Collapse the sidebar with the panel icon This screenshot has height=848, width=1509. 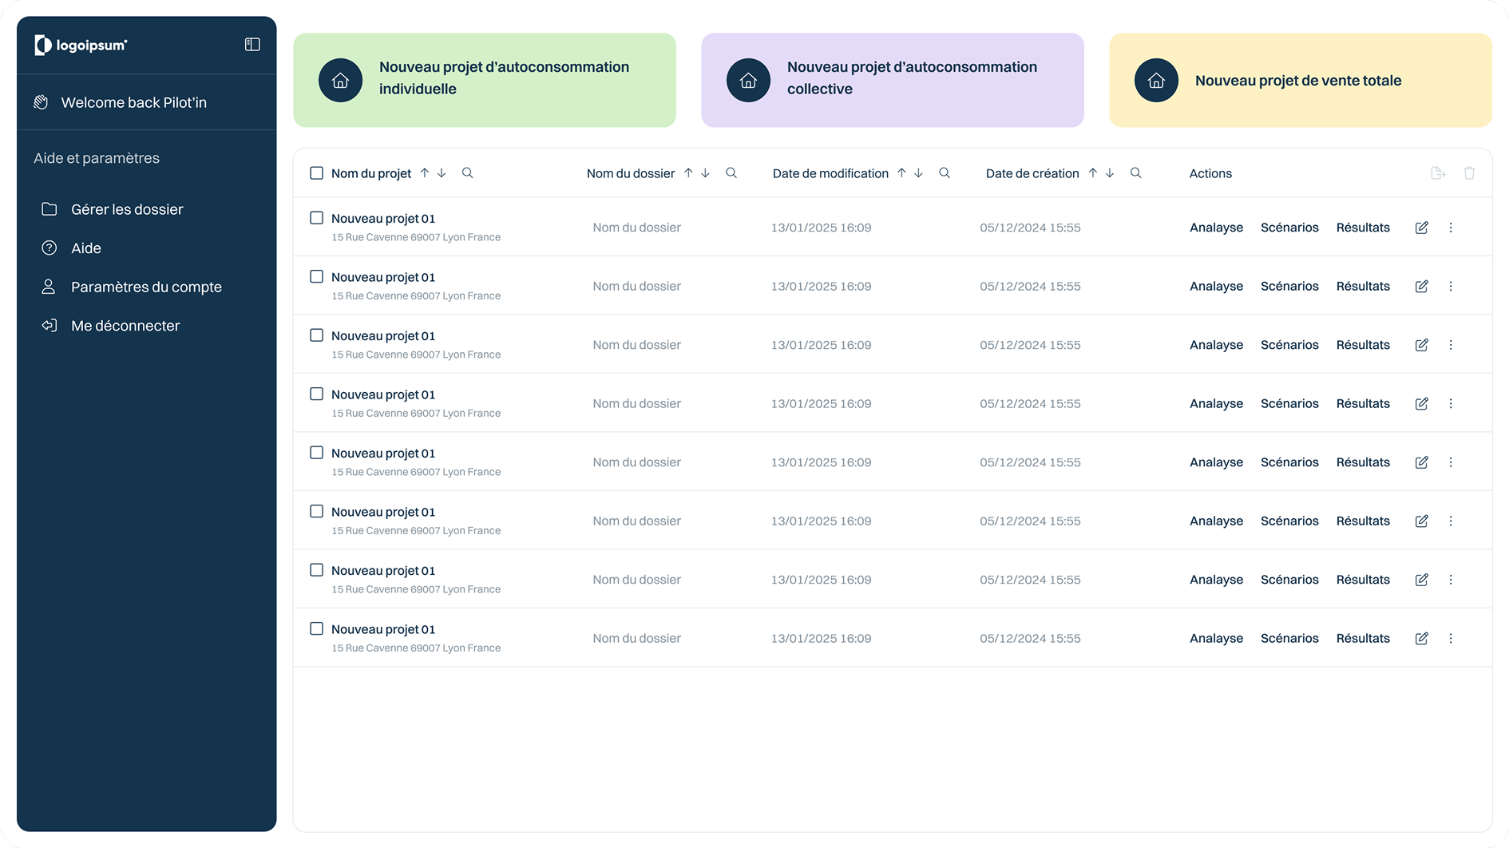point(252,45)
